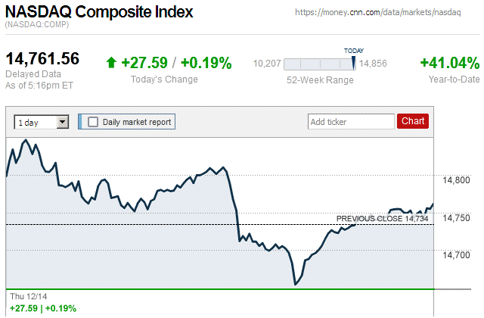The width and height of the screenshot is (484, 318).
Task: Click the TODAY marker on 52-week range
Action: tap(353, 61)
